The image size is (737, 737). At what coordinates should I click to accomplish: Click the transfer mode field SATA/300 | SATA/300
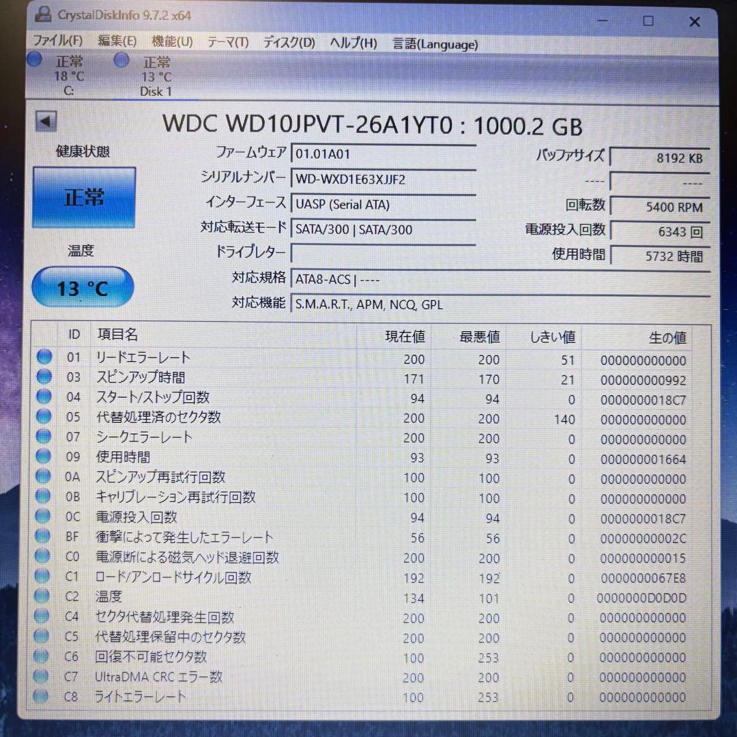[384, 229]
